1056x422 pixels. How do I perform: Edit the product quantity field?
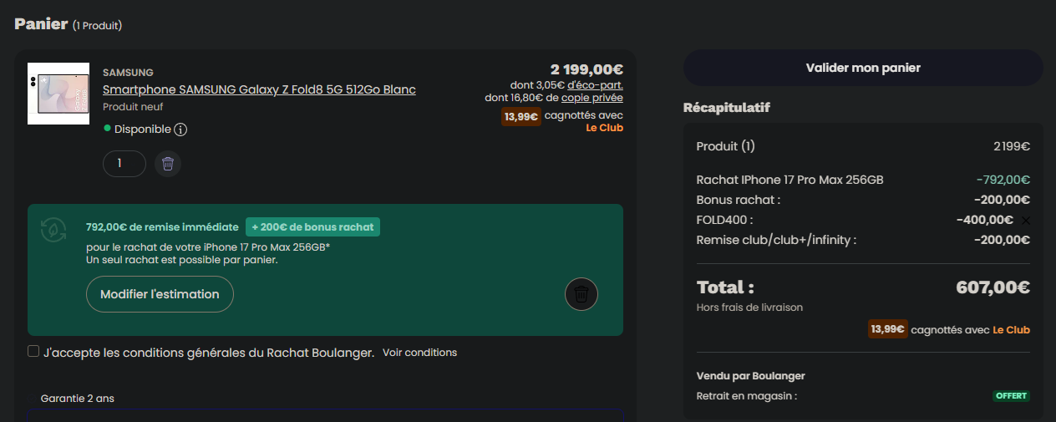coord(124,164)
